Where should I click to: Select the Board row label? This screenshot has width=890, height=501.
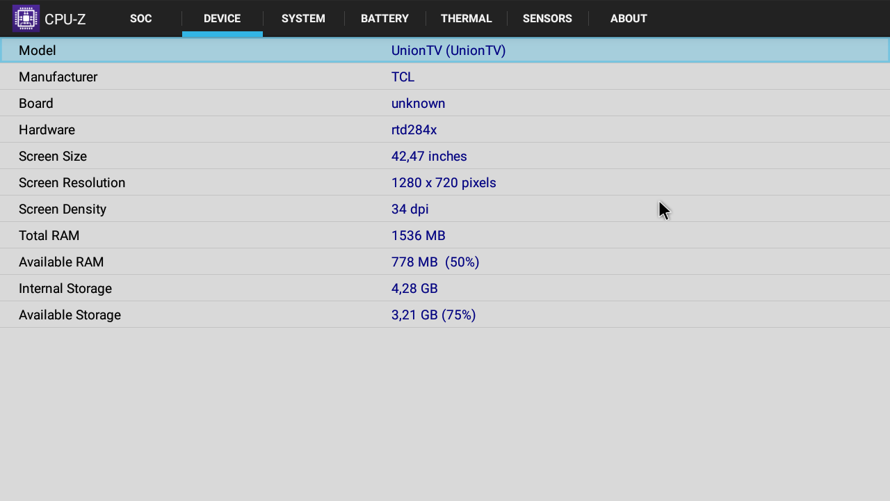point(36,104)
